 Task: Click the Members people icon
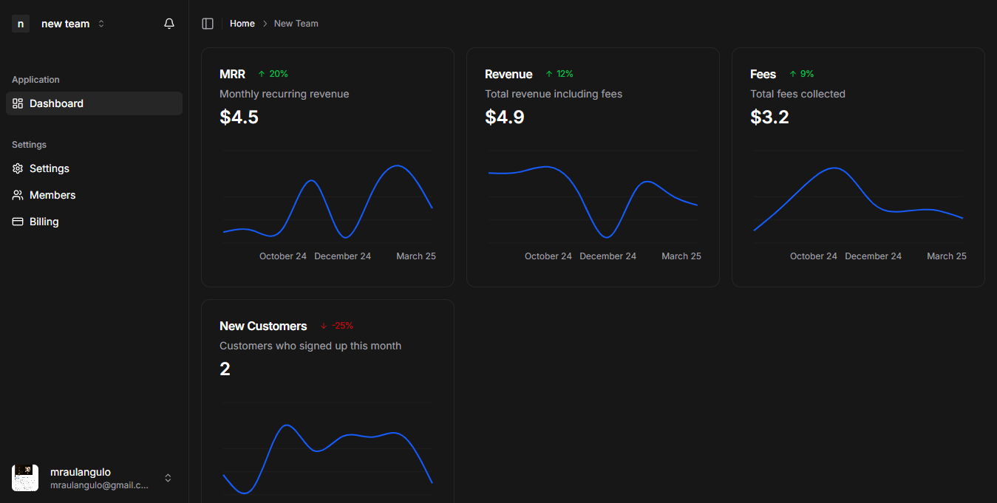tap(18, 195)
